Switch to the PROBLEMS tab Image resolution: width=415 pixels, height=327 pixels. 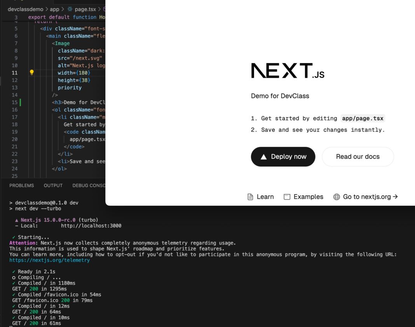click(21, 185)
